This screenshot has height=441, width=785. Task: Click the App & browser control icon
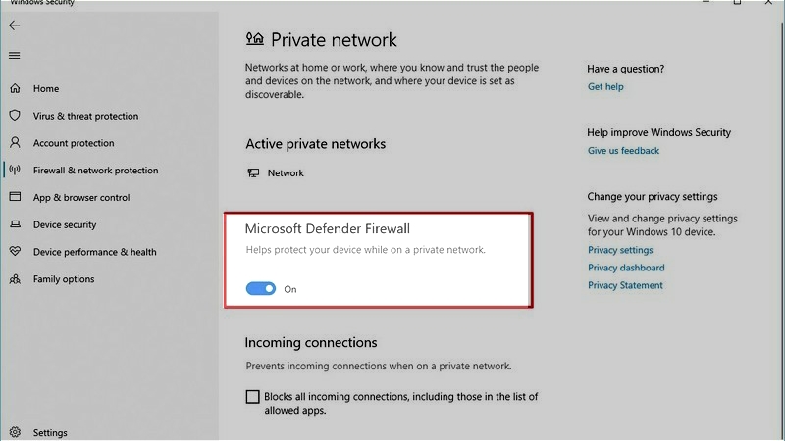tap(15, 197)
